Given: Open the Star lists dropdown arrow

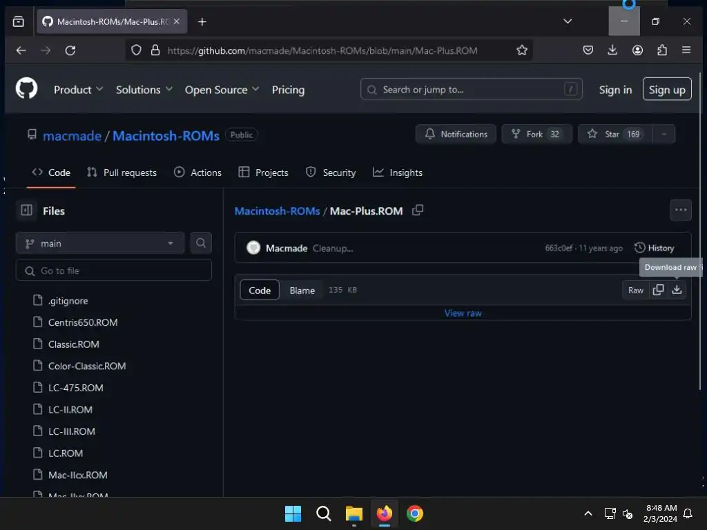Looking at the screenshot, I should (x=664, y=135).
